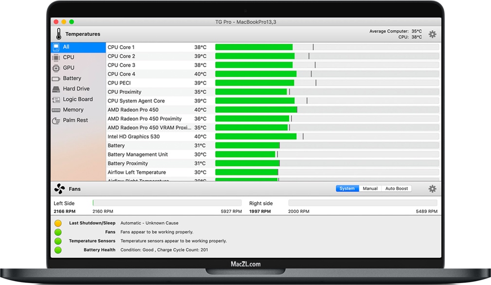Screen dimensions: 491x285
Task: Click the Memory icon in sidebar
Action: point(56,110)
